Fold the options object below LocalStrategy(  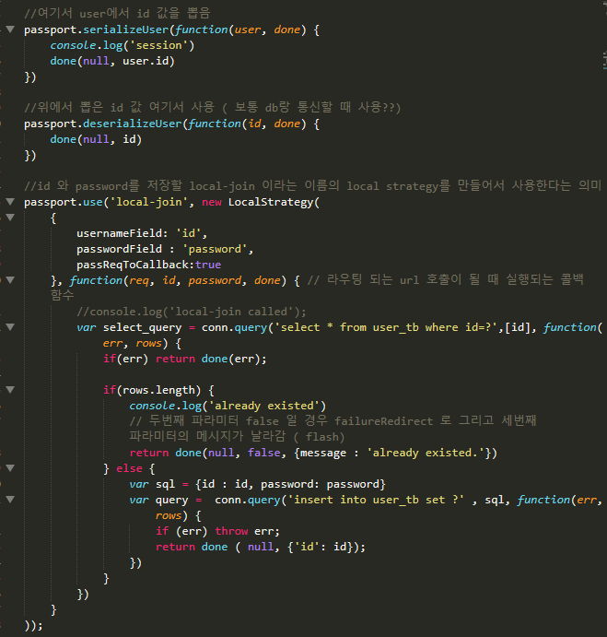(x=10, y=218)
